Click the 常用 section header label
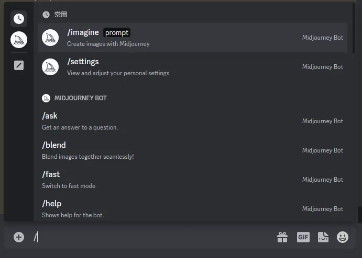Screen dimensions: 362x258 click(60, 15)
